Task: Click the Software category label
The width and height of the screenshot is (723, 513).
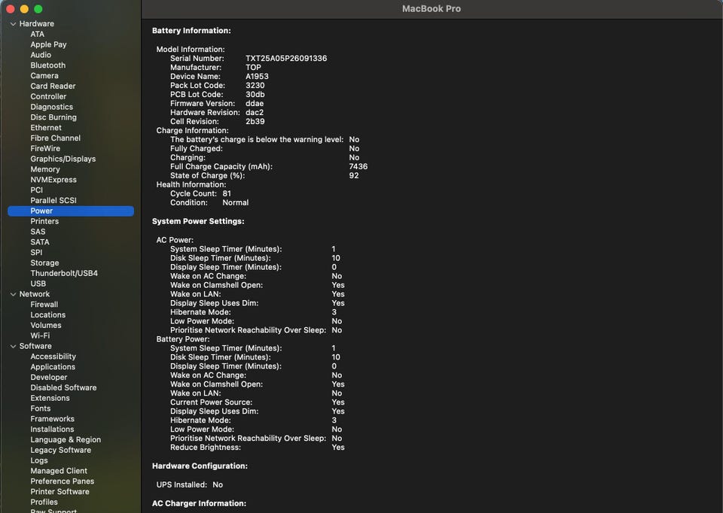Action: (35, 346)
